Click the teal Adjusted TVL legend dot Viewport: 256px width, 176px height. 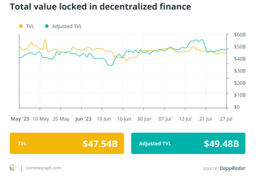pyautogui.click(x=47, y=26)
